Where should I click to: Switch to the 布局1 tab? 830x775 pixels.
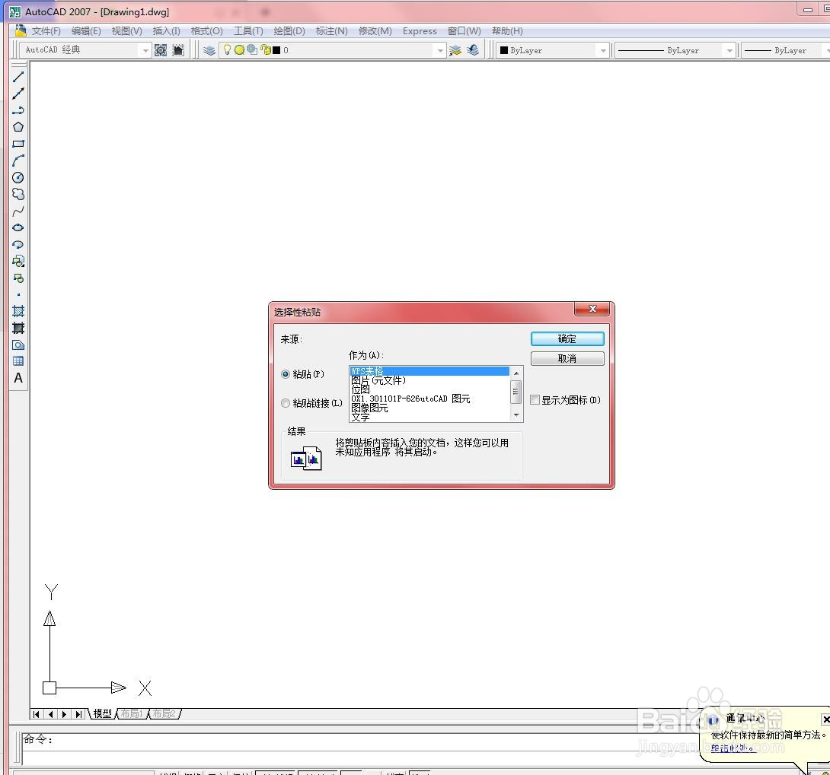(x=132, y=714)
